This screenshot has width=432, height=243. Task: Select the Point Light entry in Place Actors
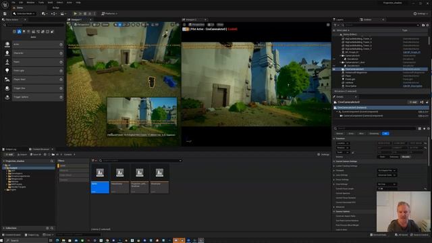[38, 71]
